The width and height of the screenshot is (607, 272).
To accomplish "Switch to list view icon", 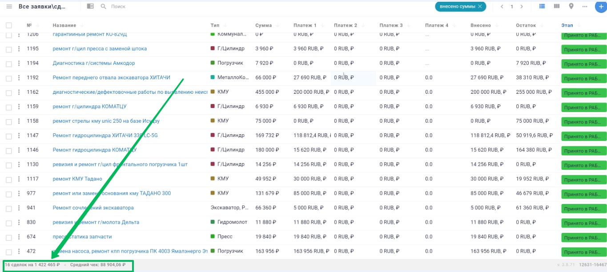I will [x=542, y=7].
